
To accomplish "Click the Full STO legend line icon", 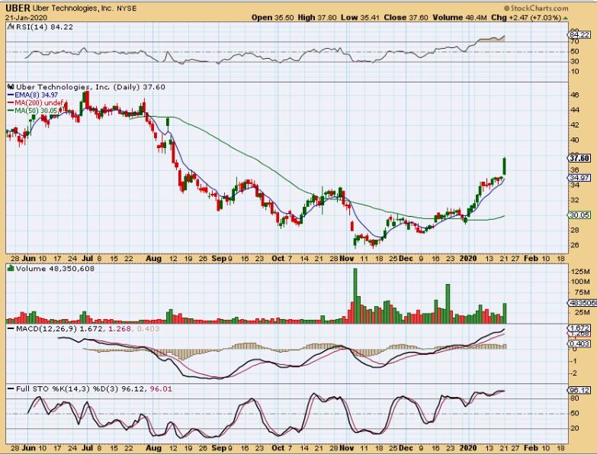I will pos(11,389).
